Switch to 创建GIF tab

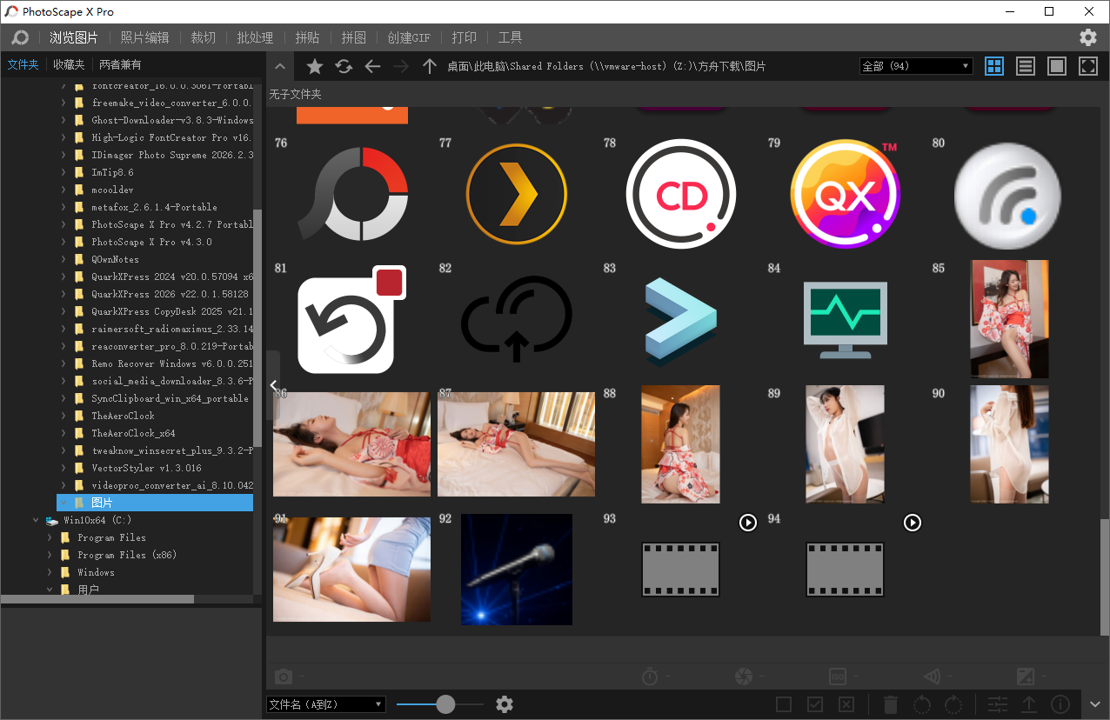coord(409,37)
